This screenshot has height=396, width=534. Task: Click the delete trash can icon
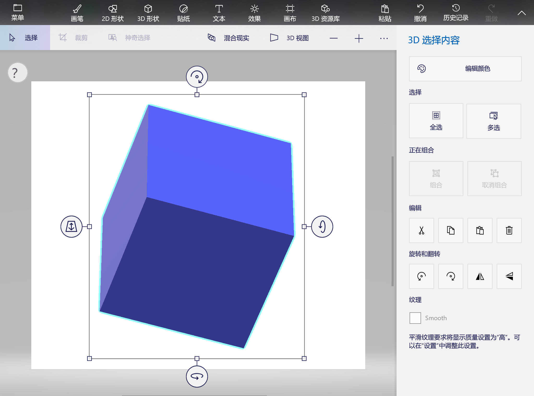tap(509, 230)
